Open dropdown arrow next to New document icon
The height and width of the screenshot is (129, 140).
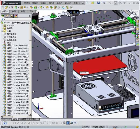[90, 3]
